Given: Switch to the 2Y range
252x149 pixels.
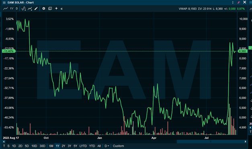Looking at the screenshot, I should [x=64, y=146].
